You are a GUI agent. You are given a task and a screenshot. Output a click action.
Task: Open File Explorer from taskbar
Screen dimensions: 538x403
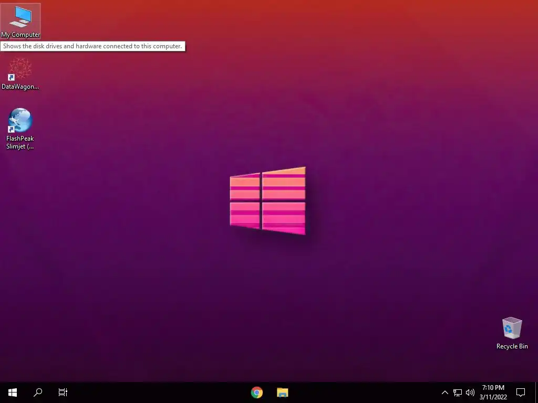pos(282,393)
